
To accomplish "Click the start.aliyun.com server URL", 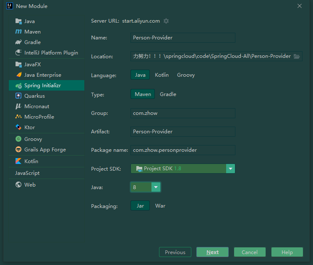I will [141, 21].
